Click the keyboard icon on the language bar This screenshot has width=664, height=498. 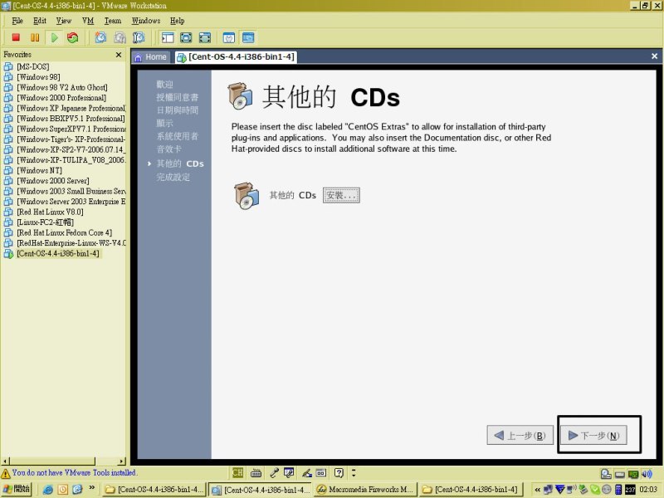(x=256, y=472)
